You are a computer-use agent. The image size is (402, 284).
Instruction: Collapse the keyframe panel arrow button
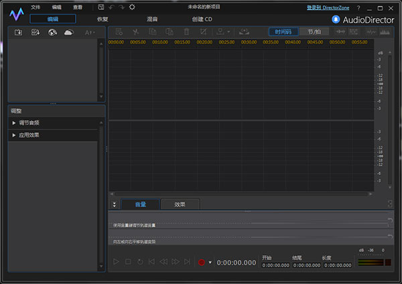[115, 204]
